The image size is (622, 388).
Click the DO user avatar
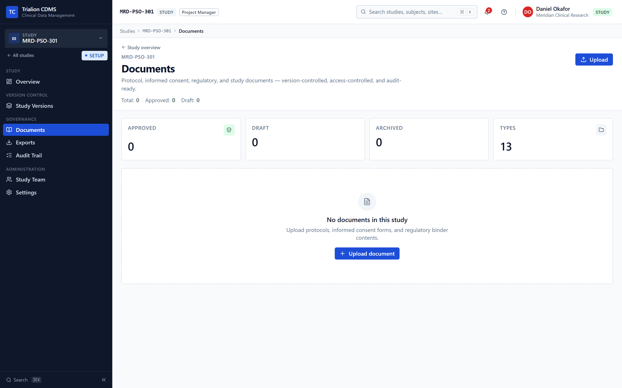pyautogui.click(x=527, y=12)
